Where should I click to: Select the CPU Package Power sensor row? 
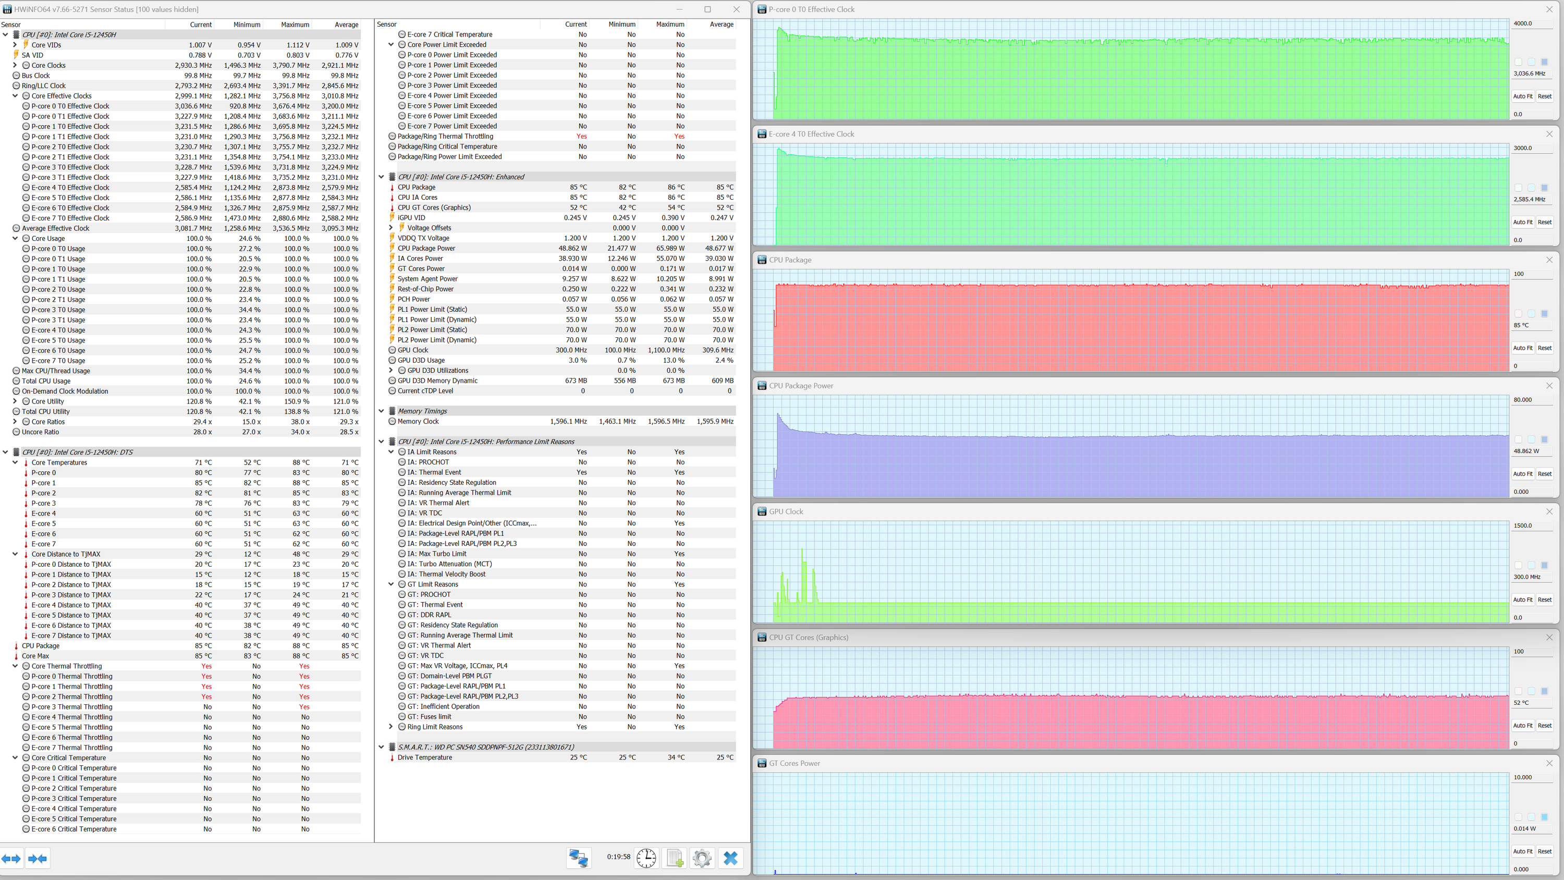coord(426,248)
